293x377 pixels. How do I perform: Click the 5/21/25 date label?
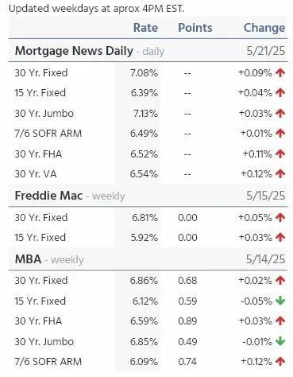tap(266, 51)
